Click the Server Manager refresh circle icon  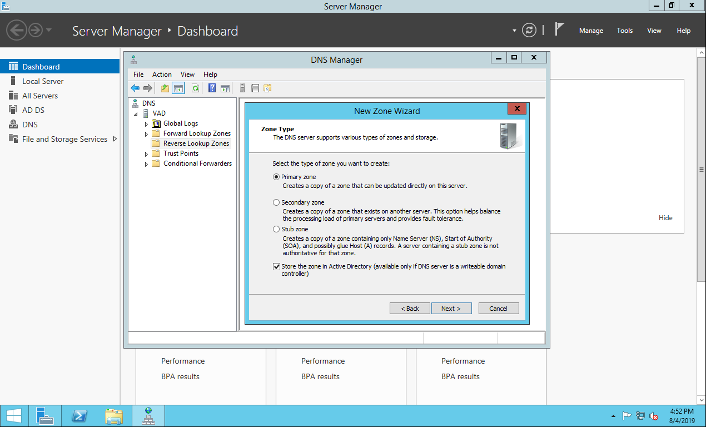click(529, 31)
